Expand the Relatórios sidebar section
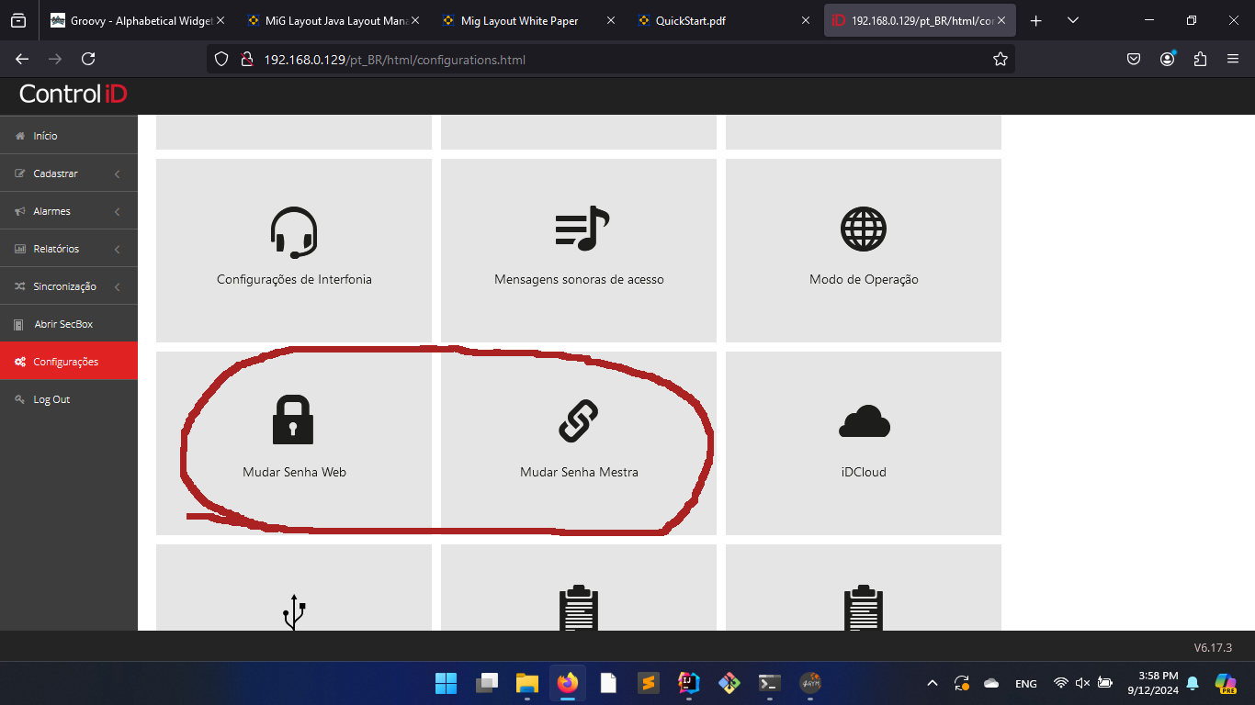 tap(69, 249)
